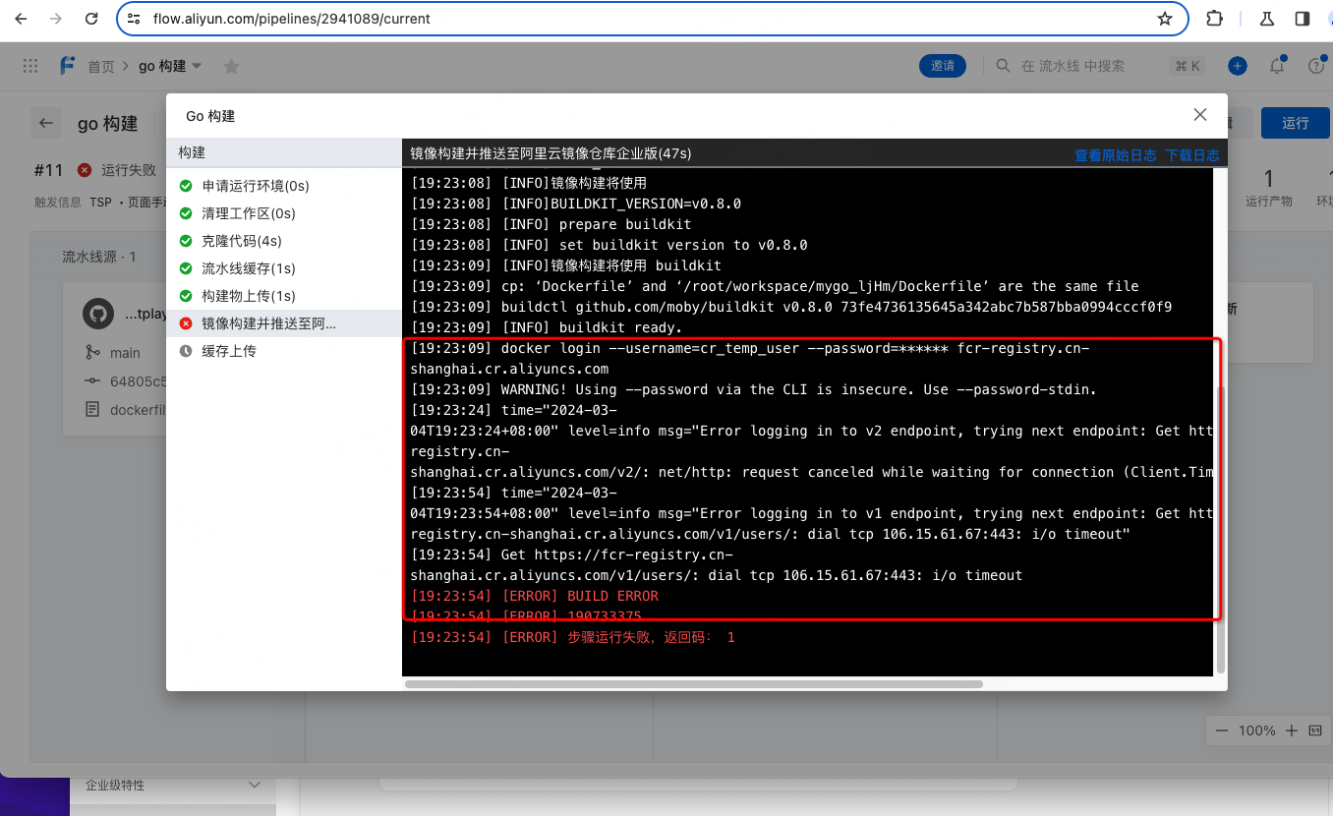Viewport: 1333px width, 816px height.
Task: Zoom in with the plus beside 100%
Action: [x=1292, y=730]
